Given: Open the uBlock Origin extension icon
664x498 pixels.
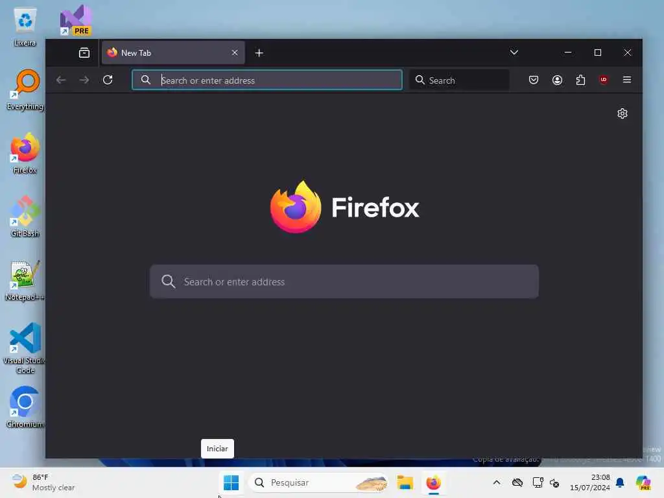Looking at the screenshot, I should coord(604,80).
